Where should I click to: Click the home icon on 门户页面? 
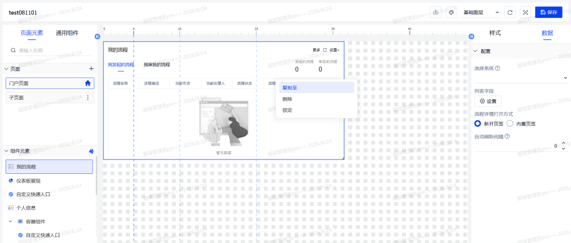88,83
